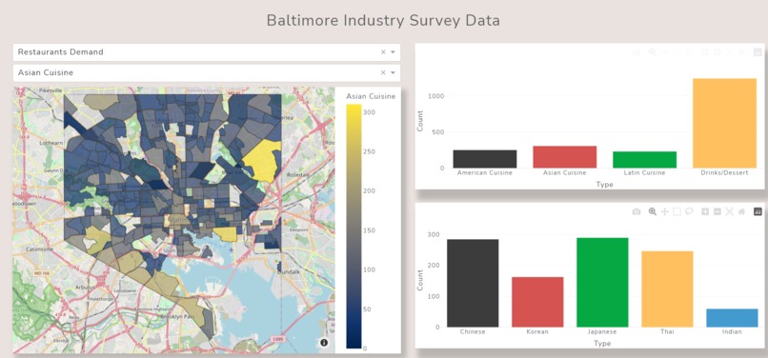Click the 'Drinks/Dessert' axis label
The height and width of the screenshot is (358, 768).
[724, 173]
